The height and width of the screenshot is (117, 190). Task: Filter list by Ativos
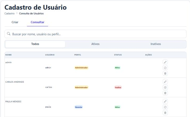coord(95,44)
